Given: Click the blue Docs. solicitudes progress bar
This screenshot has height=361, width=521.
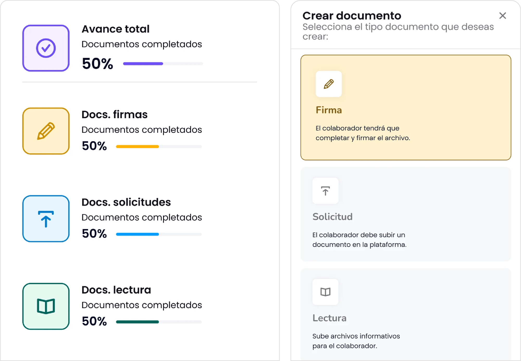Looking at the screenshot, I should point(159,234).
